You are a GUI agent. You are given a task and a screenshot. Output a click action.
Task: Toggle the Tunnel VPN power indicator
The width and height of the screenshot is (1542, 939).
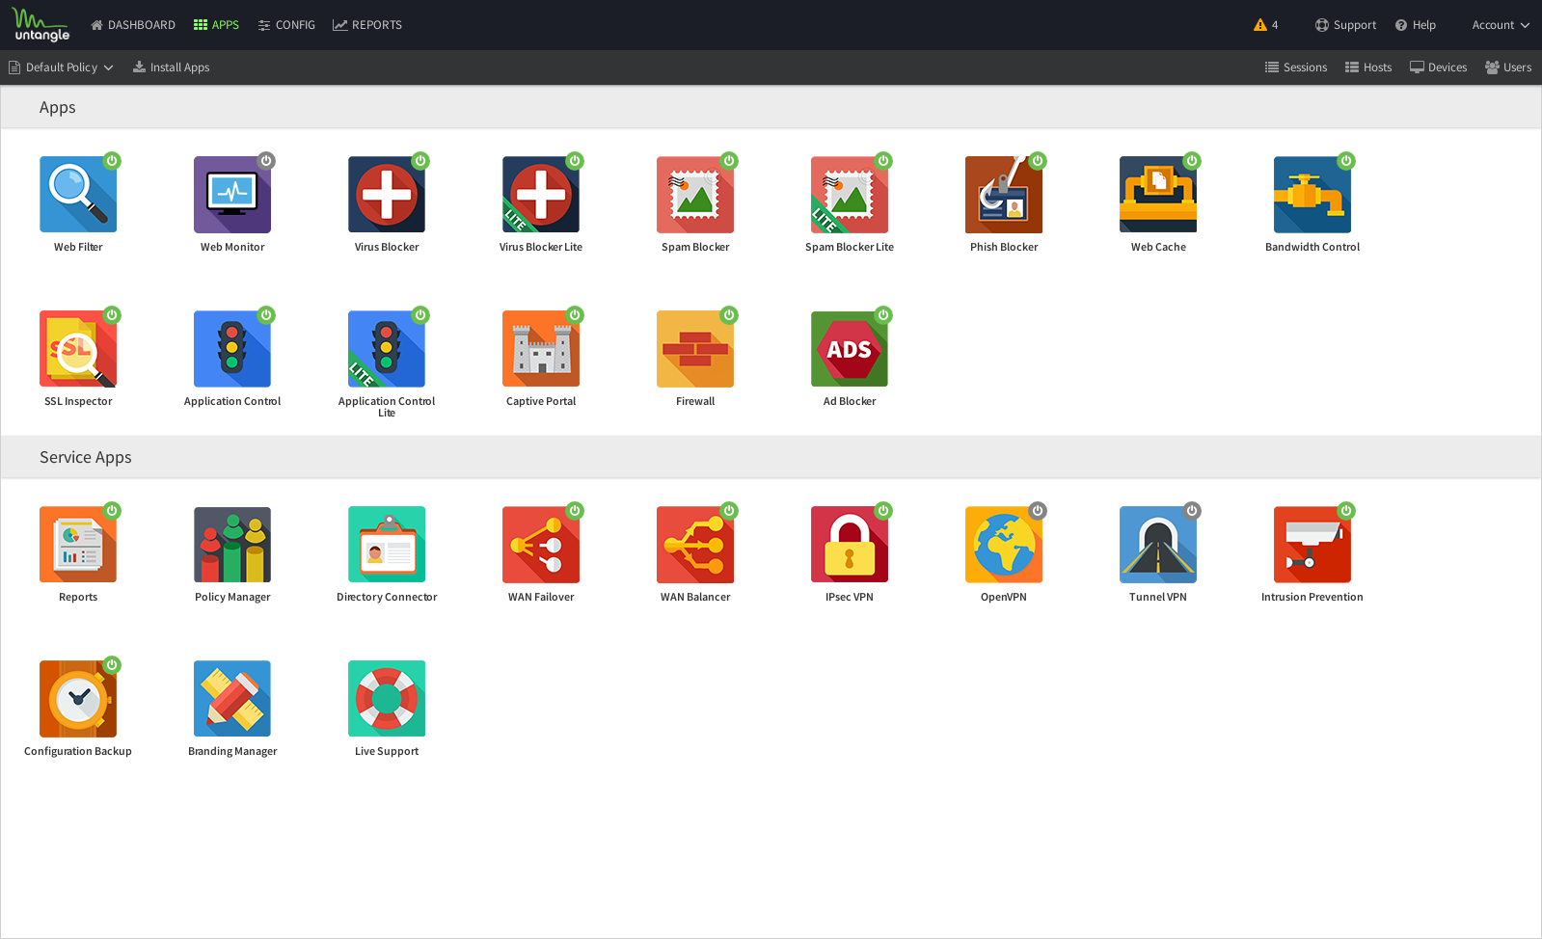[1192, 511]
